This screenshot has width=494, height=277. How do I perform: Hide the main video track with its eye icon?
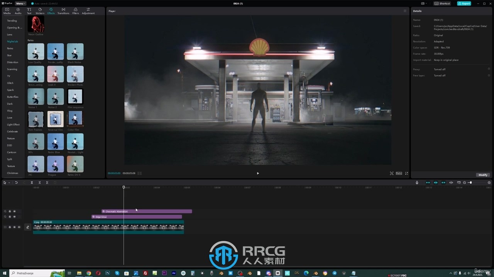[14, 227]
